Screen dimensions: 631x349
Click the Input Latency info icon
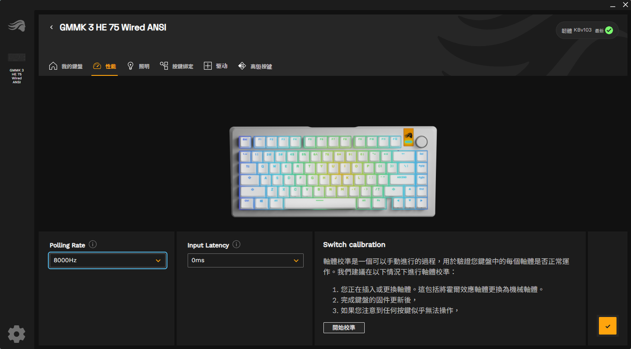(x=236, y=244)
